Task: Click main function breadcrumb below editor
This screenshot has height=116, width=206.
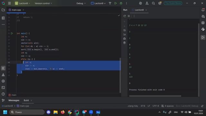Action: point(13,95)
